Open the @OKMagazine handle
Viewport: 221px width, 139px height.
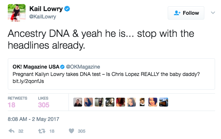[83, 67]
